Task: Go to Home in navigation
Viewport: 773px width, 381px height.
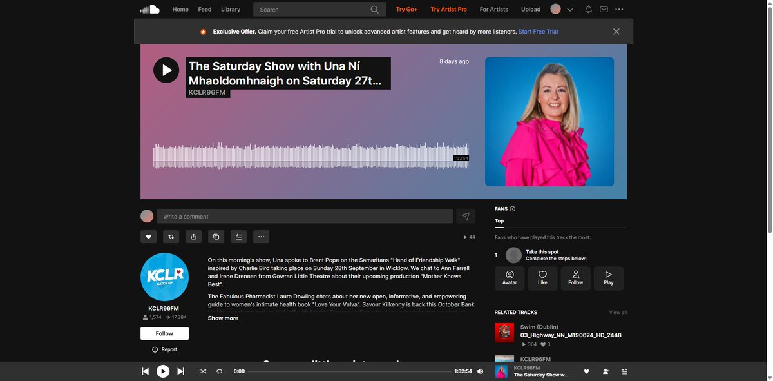Action: click(x=180, y=9)
